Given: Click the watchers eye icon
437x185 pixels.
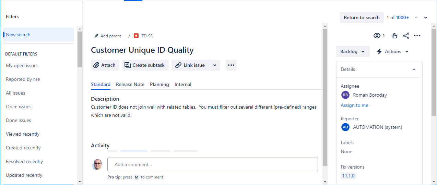Looking at the screenshot, I should (377, 36).
